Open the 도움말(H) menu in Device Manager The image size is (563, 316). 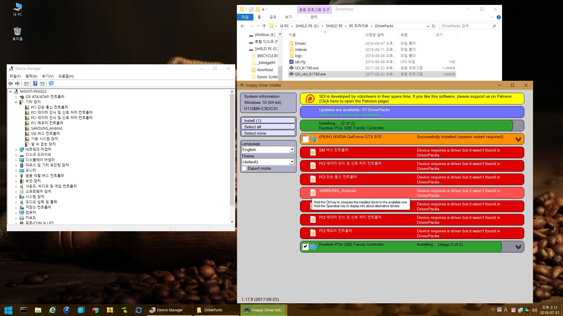point(66,76)
